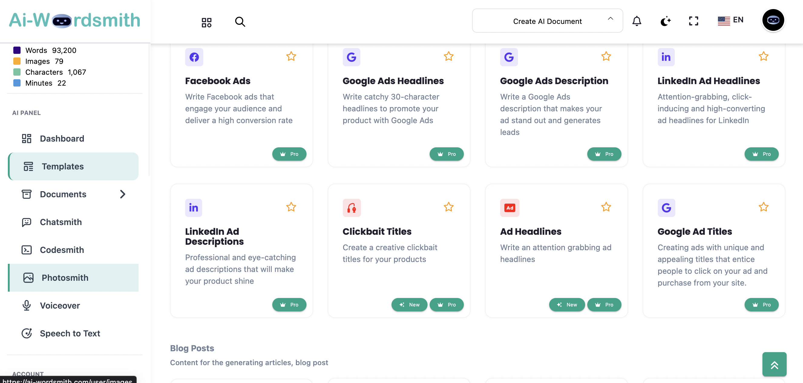Open Photosmith in the sidebar
The height and width of the screenshot is (383, 803).
point(73,278)
